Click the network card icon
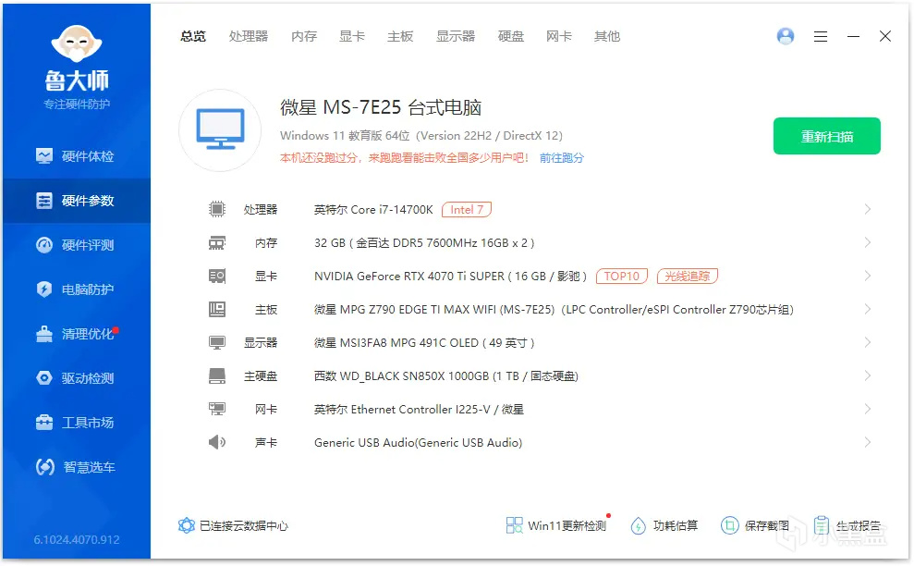This screenshot has height=566, width=914. [217, 409]
